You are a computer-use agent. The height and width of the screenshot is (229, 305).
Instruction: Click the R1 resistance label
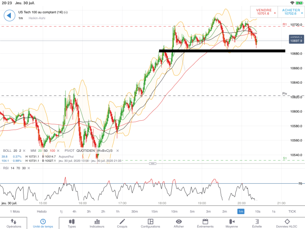[x=285, y=24]
